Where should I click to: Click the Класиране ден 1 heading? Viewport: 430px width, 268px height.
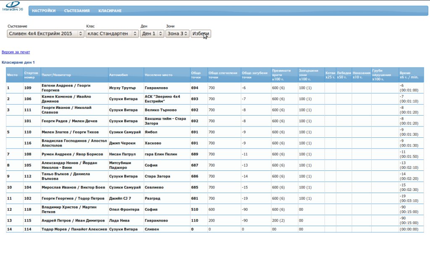[18, 62]
